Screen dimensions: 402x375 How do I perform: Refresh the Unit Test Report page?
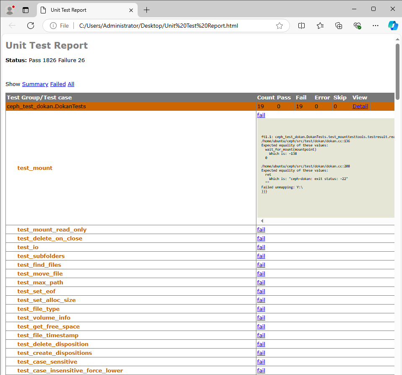(x=30, y=26)
